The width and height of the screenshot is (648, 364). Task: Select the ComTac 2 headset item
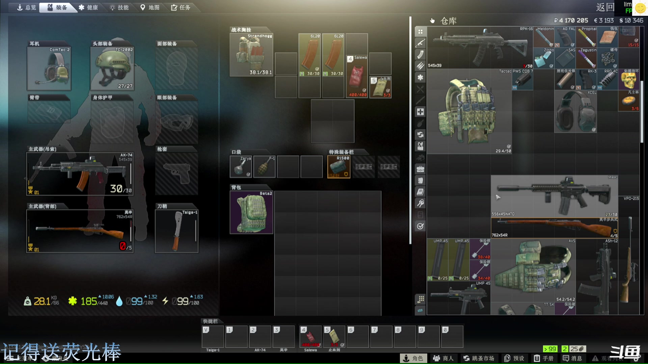pos(49,69)
